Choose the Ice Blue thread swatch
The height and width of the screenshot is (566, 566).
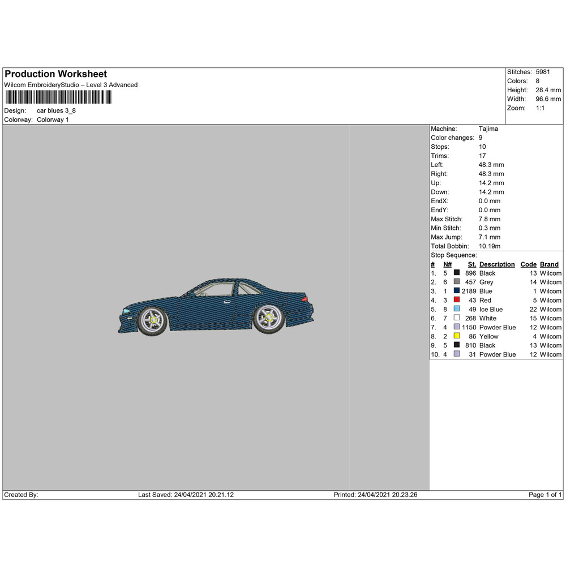pos(457,309)
